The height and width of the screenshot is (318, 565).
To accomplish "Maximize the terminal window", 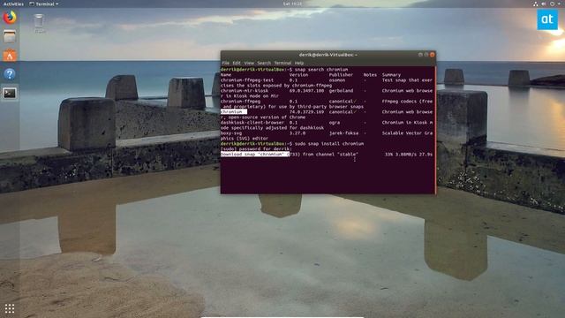I will [x=426, y=55].
